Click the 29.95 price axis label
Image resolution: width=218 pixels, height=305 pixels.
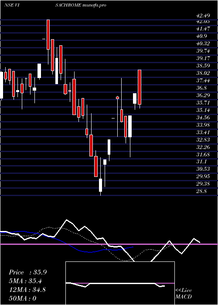coord(203,176)
